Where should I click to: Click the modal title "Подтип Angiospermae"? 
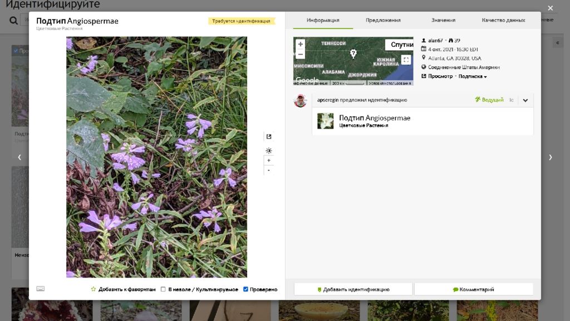coord(77,21)
